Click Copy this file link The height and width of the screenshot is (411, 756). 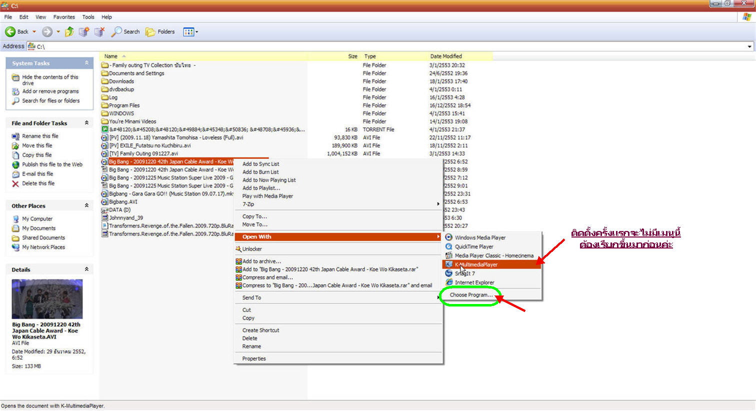pyautogui.click(x=37, y=155)
